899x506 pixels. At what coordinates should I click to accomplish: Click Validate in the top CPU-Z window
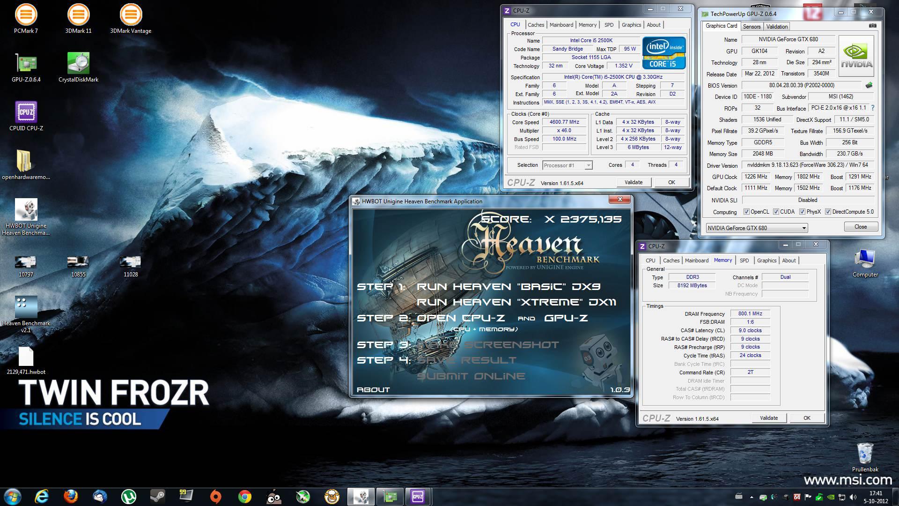[x=633, y=182]
